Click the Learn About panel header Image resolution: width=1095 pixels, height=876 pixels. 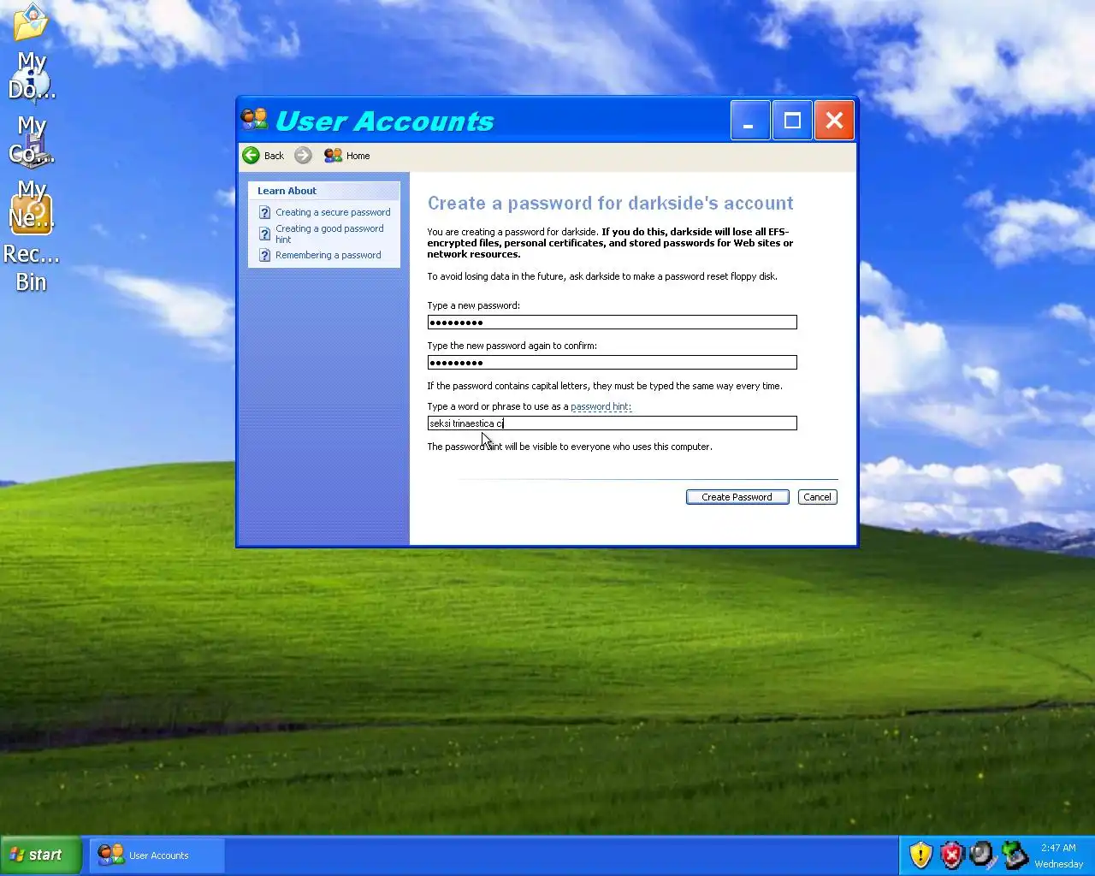point(323,191)
